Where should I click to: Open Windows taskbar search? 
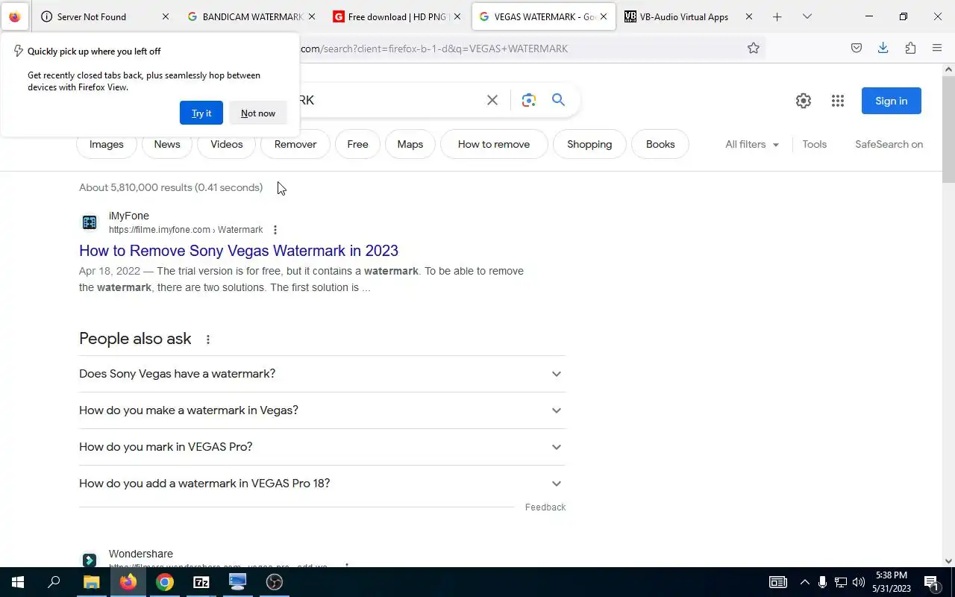54,582
